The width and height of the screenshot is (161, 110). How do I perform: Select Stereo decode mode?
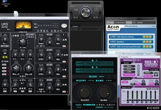pyautogui.click(x=129, y=69)
